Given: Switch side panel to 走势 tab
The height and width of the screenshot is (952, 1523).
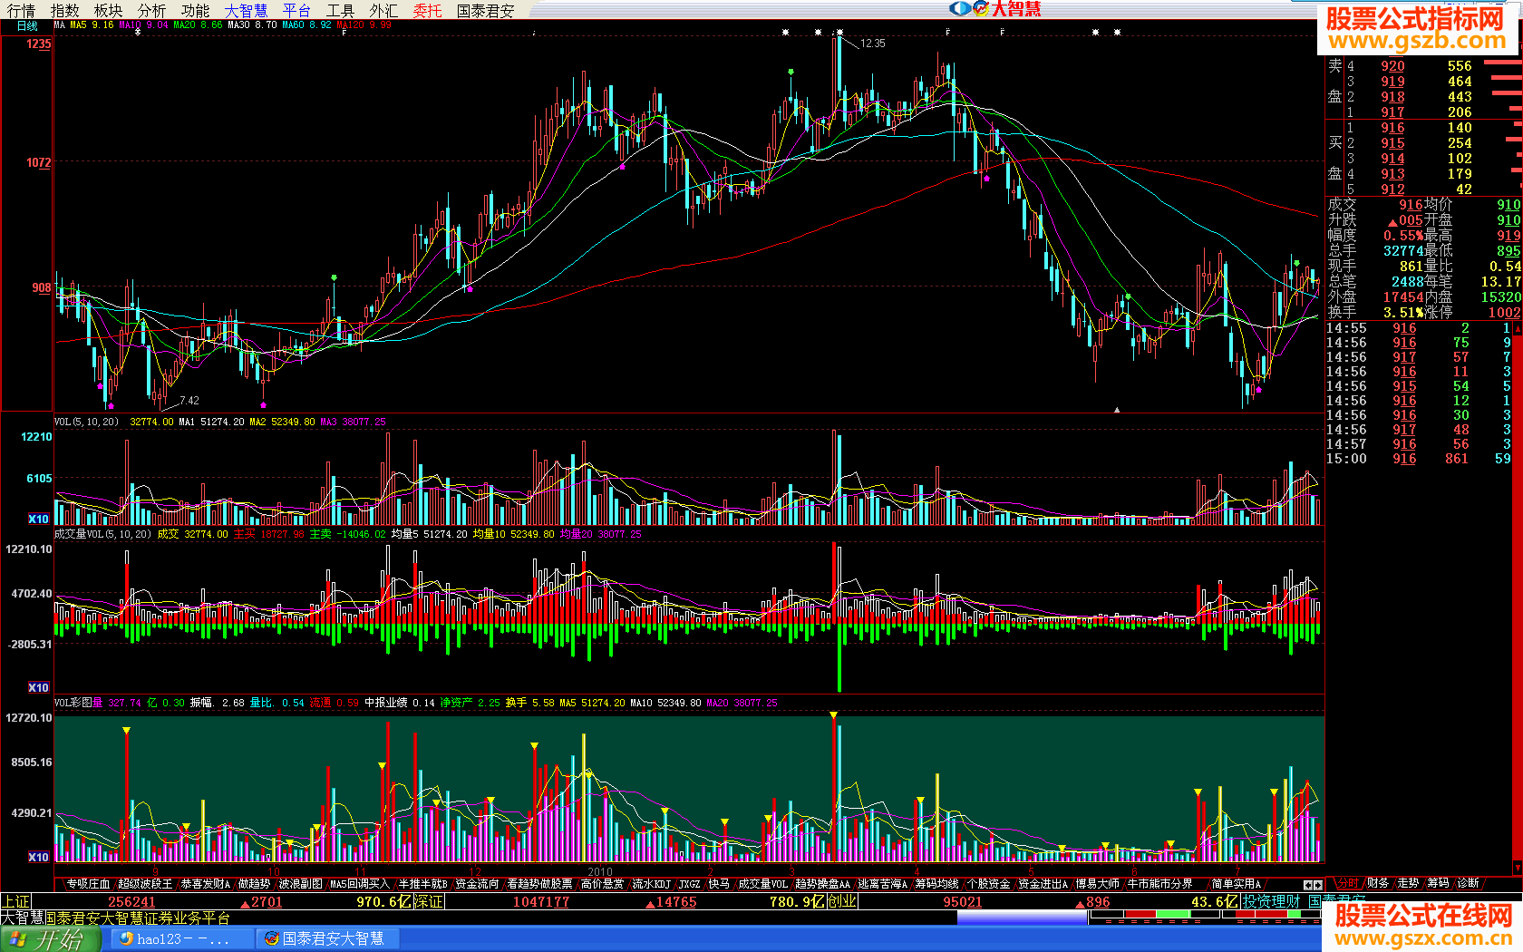Looking at the screenshot, I should [x=1408, y=883].
